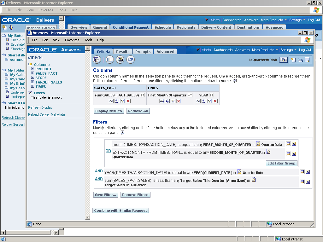Expand the STORE table node
The image size is (323, 242).
[32, 78]
